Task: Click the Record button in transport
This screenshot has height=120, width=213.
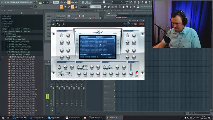Action: pyautogui.click(x=51, y=2)
